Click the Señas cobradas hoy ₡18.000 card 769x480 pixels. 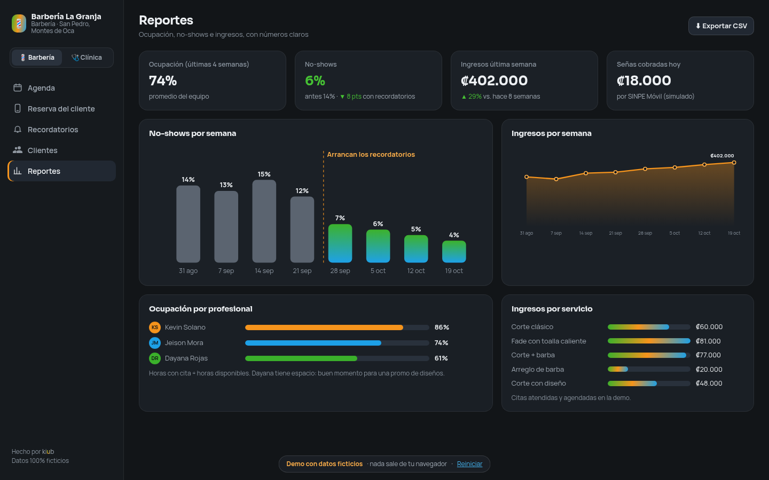(x=680, y=81)
